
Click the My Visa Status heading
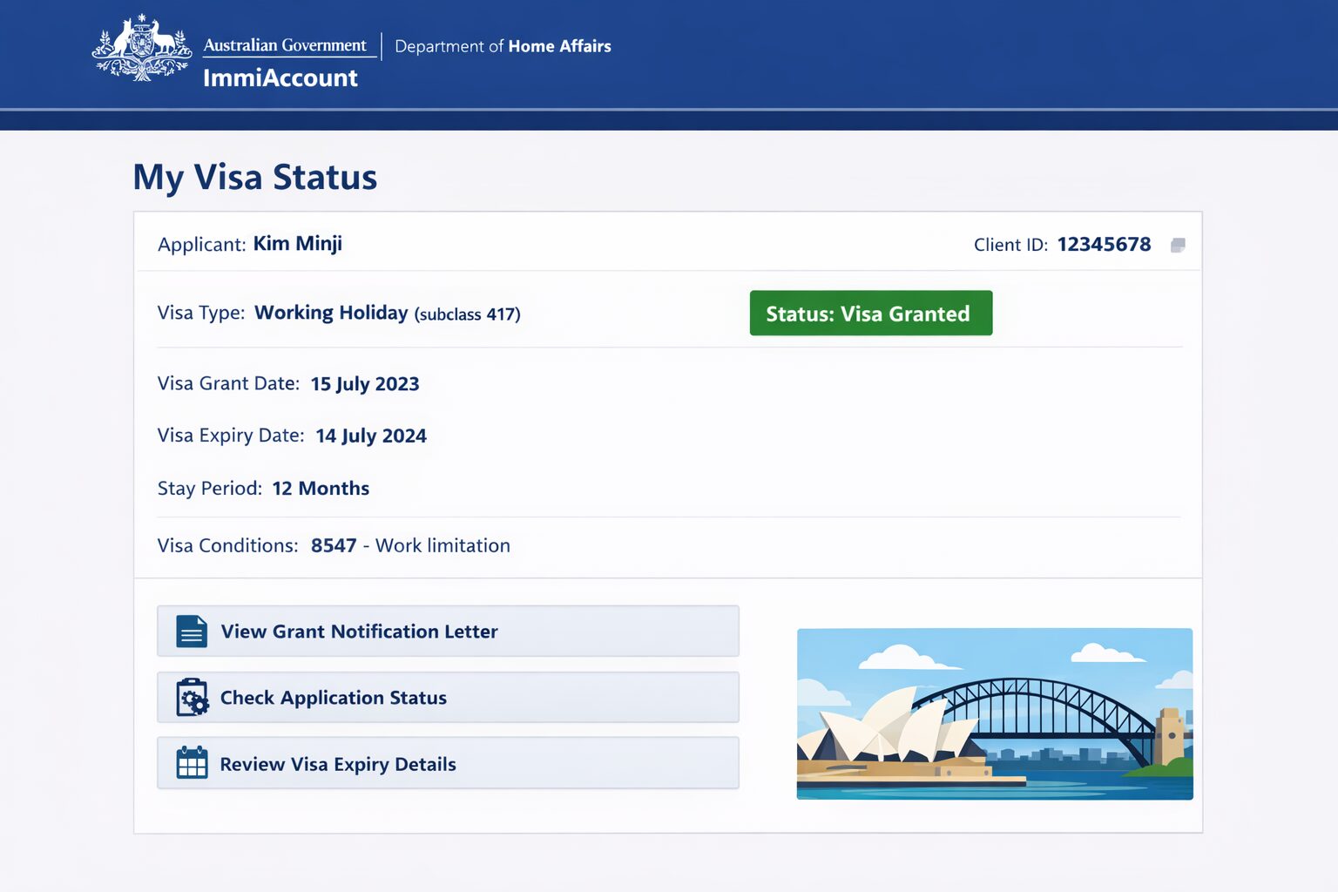pyautogui.click(x=254, y=178)
